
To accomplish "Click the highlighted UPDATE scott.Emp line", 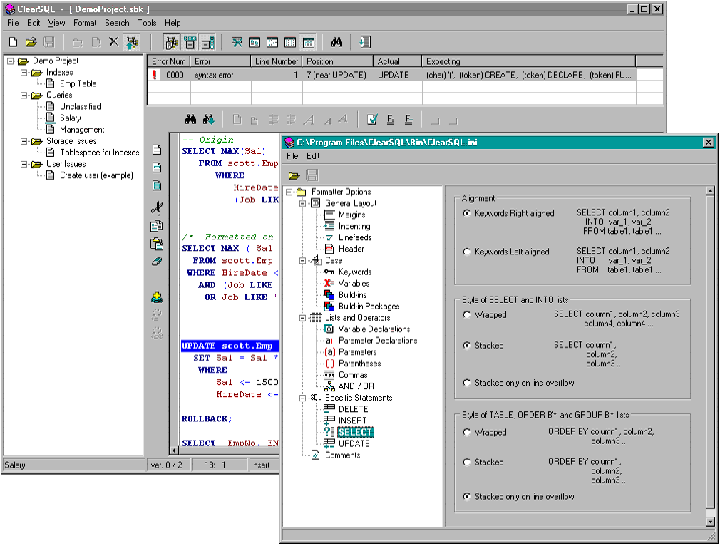I will [230, 346].
